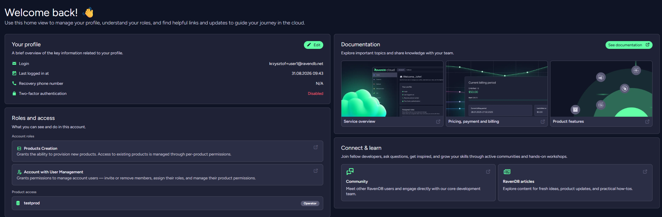Open external link icon on Pricing, payment and billing

543,122
